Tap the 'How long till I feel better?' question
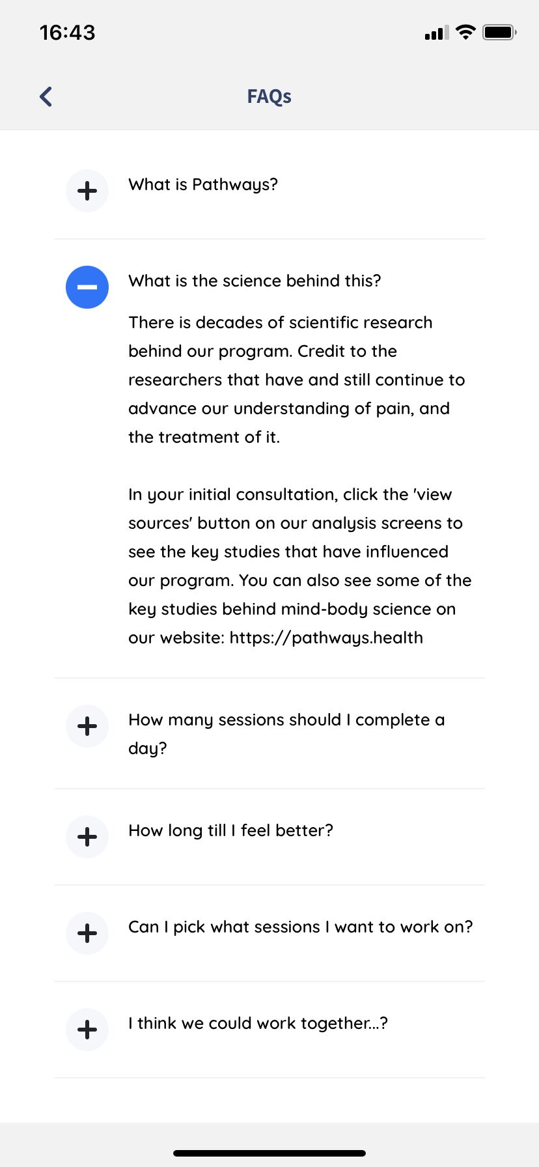This screenshot has width=539, height=1167. [x=230, y=830]
